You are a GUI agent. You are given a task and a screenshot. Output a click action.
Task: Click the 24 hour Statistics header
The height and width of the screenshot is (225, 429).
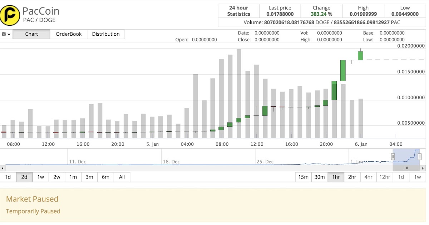[x=238, y=11]
